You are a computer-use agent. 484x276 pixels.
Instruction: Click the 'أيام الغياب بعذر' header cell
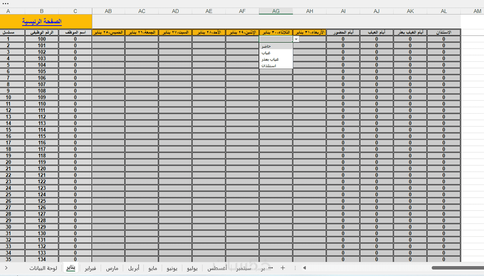[x=410, y=32]
